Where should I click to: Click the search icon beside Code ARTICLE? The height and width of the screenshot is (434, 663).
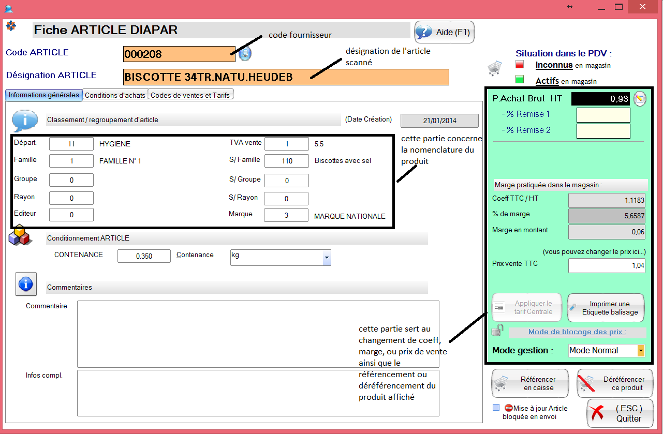point(245,53)
